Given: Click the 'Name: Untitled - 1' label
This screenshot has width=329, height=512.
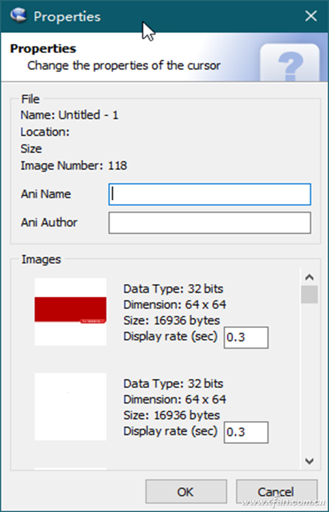Looking at the screenshot, I should (69, 115).
